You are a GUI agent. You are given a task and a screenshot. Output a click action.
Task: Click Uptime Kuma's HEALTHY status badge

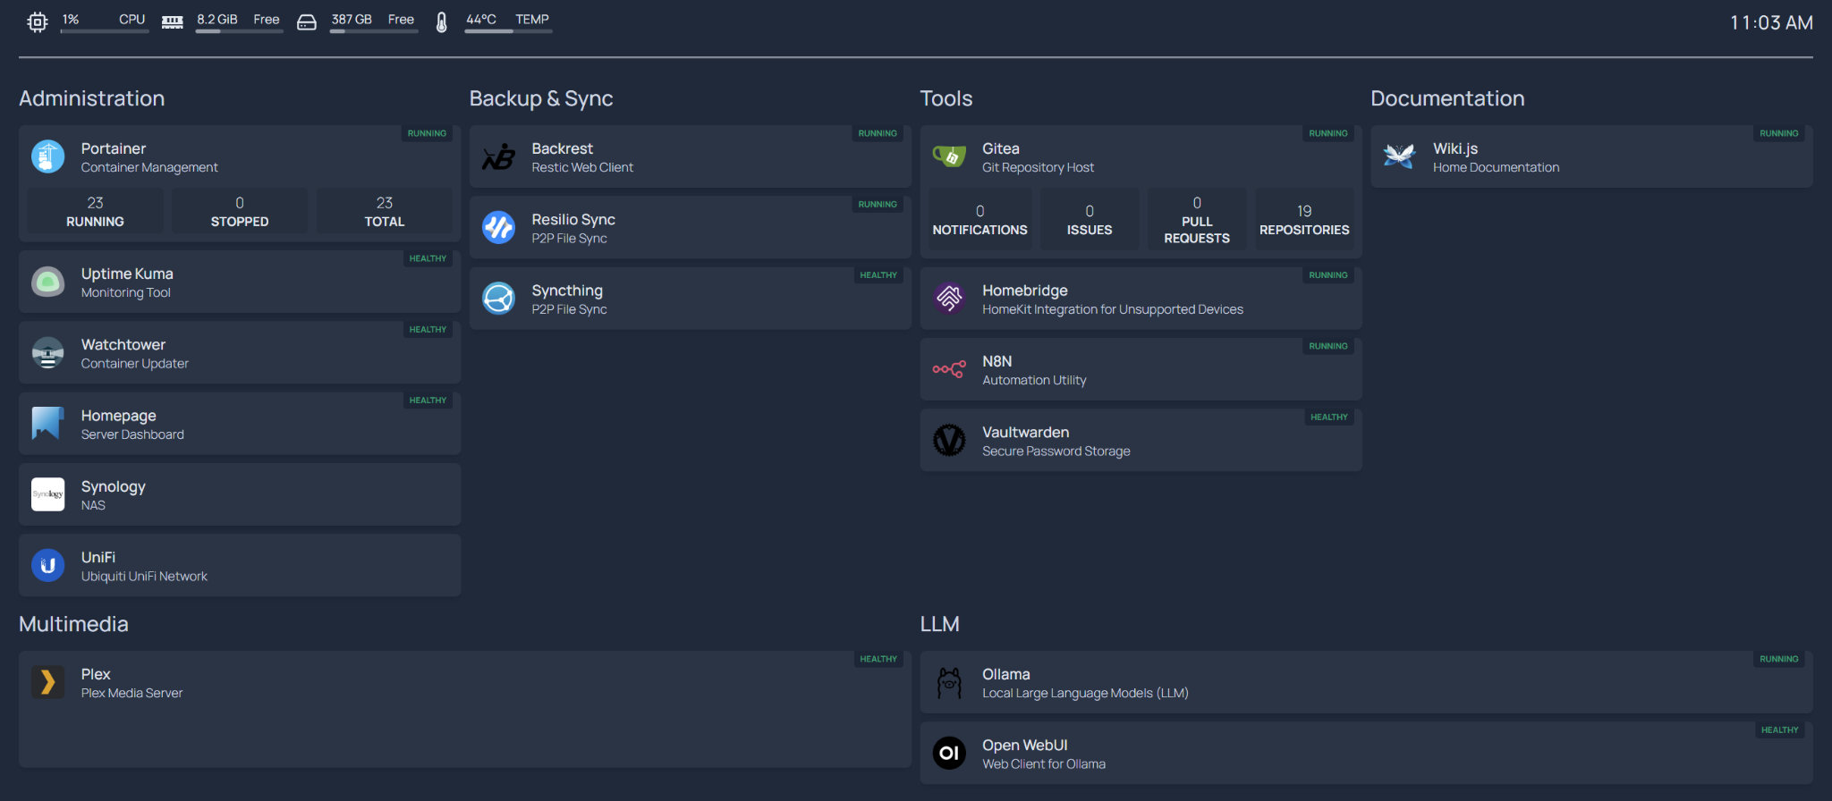pos(428,258)
